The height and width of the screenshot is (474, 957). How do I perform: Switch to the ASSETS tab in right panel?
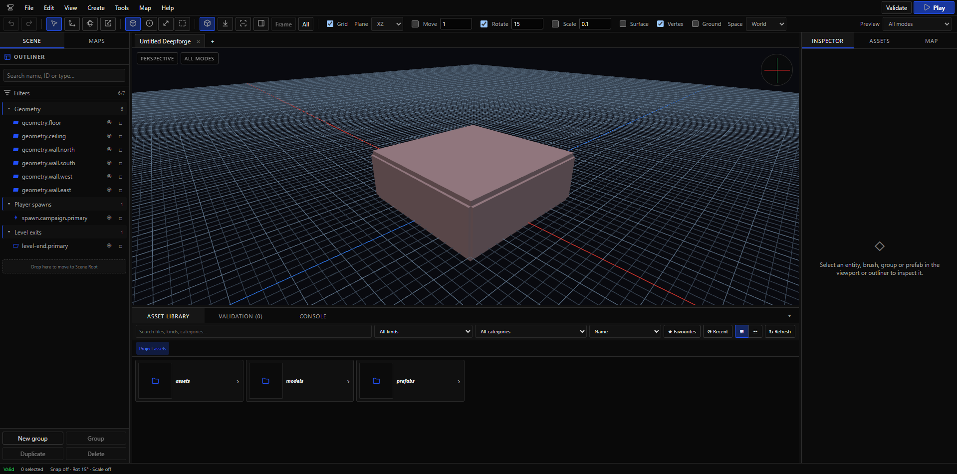pyautogui.click(x=879, y=41)
